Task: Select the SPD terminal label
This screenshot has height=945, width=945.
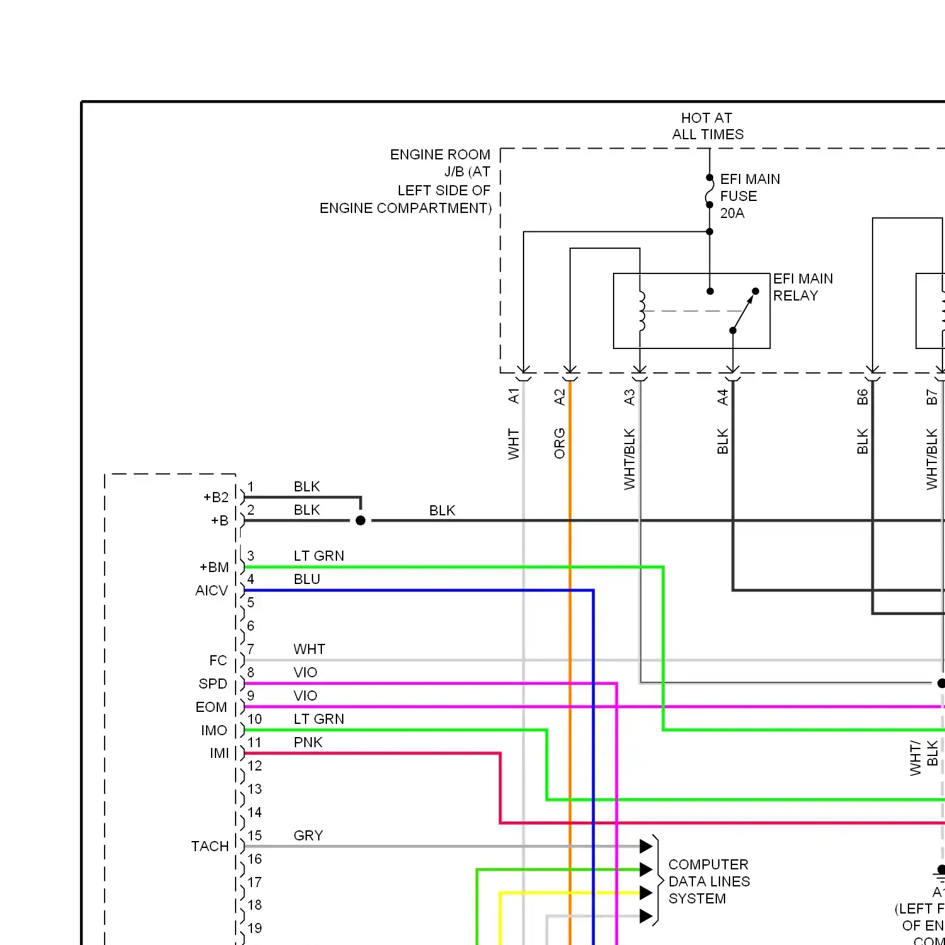Action: click(213, 684)
